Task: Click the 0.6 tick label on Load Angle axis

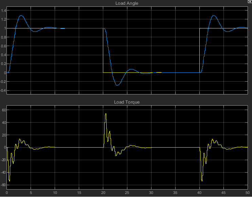Action: coord(3,46)
